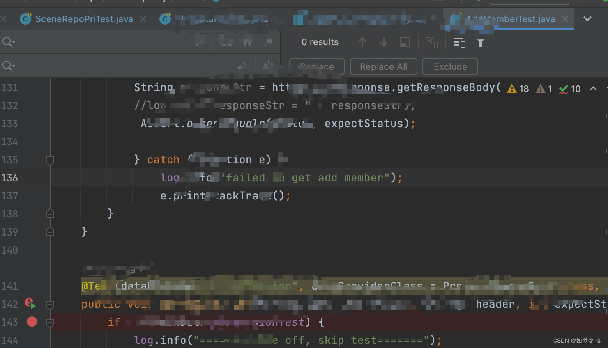608x348 pixels.
Task: Run test gutter icon on line 142
Action: [x=30, y=304]
